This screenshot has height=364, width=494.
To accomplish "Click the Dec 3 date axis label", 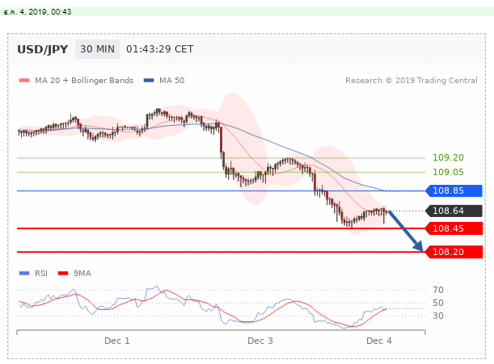I will (260, 341).
